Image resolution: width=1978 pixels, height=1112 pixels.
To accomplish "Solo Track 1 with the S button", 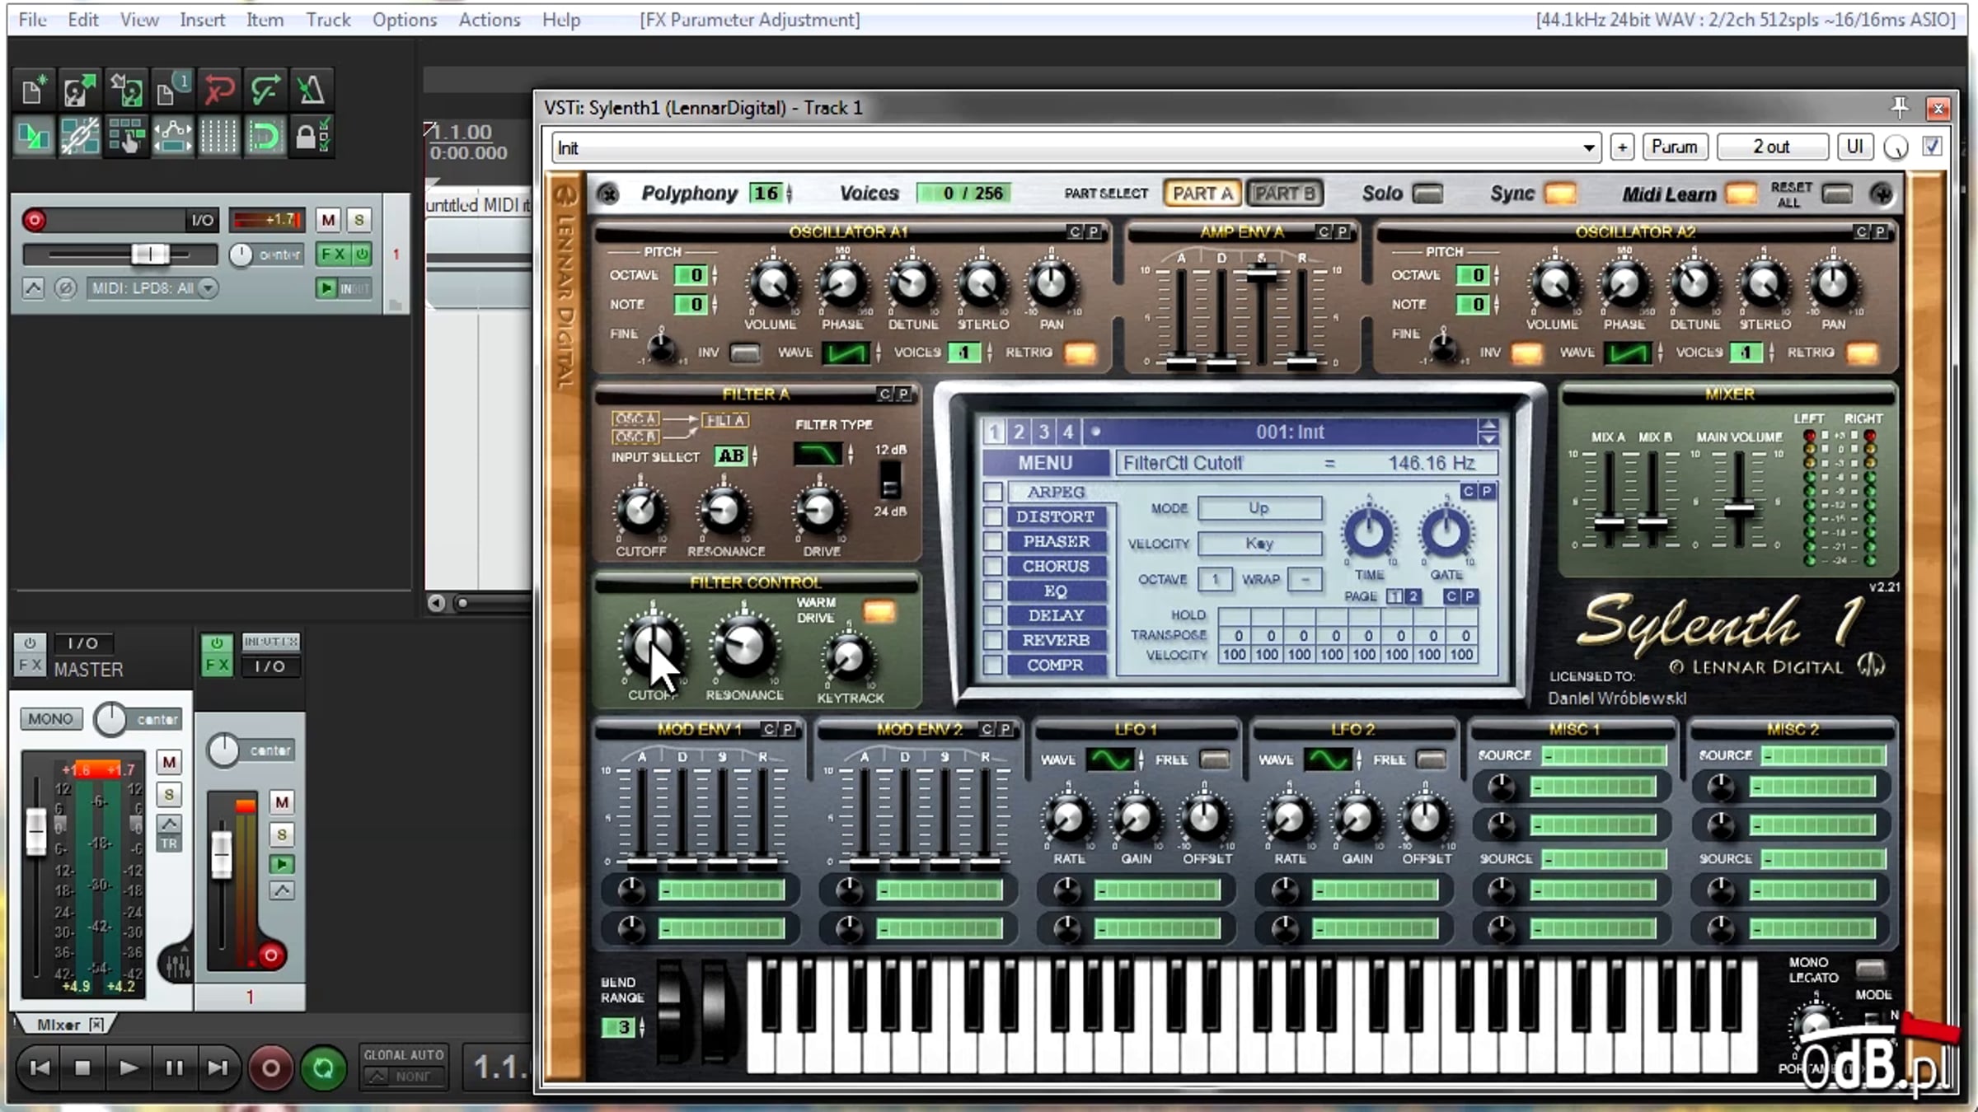I will 359,220.
